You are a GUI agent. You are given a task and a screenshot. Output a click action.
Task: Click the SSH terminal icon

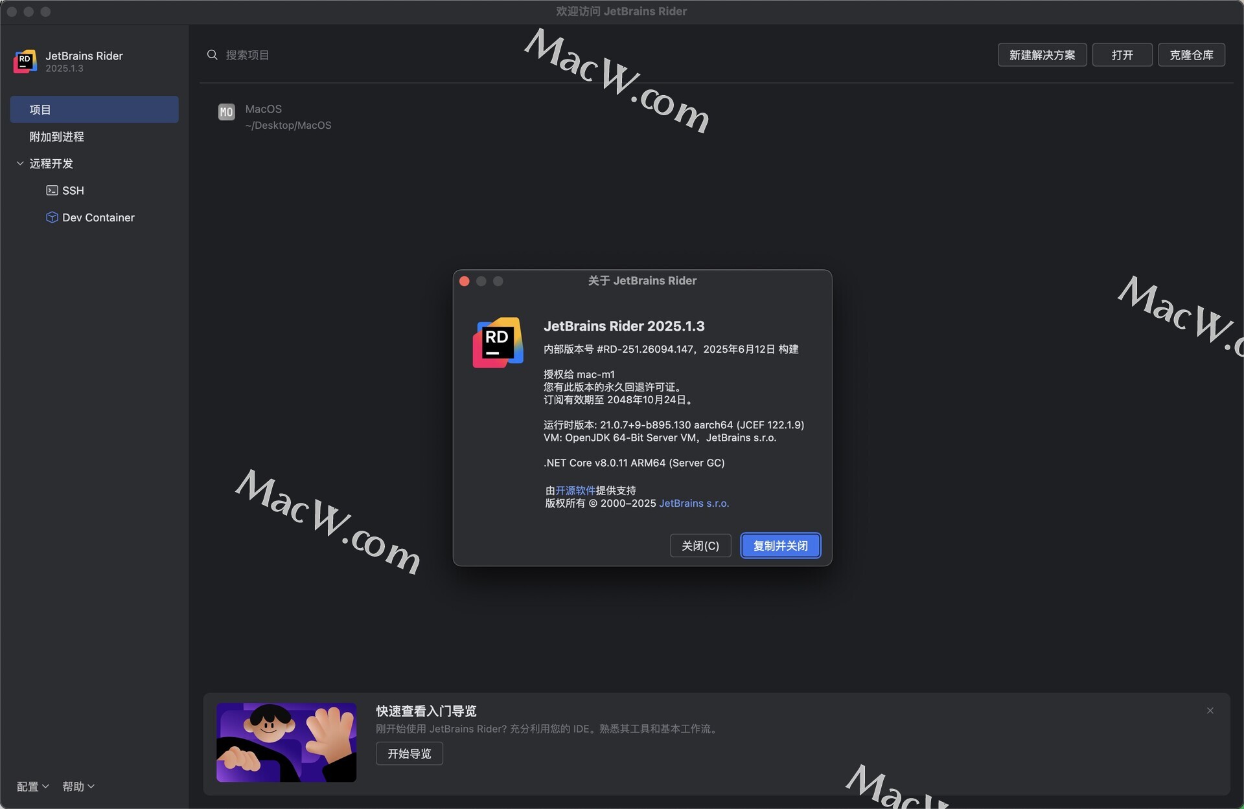(x=52, y=190)
